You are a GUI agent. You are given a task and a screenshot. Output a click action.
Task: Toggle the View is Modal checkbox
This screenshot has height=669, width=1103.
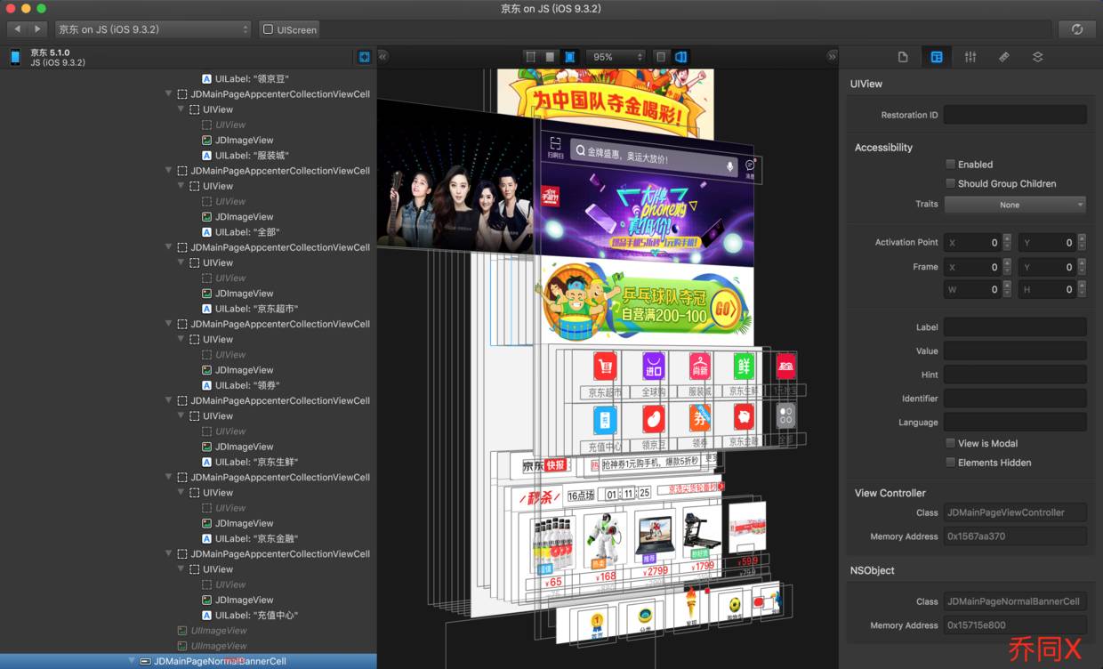pyautogui.click(x=951, y=443)
